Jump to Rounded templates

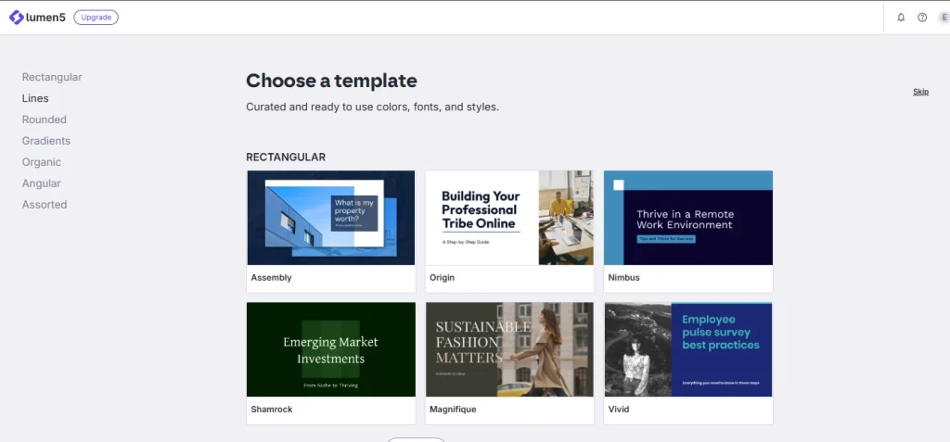click(45, 120)
